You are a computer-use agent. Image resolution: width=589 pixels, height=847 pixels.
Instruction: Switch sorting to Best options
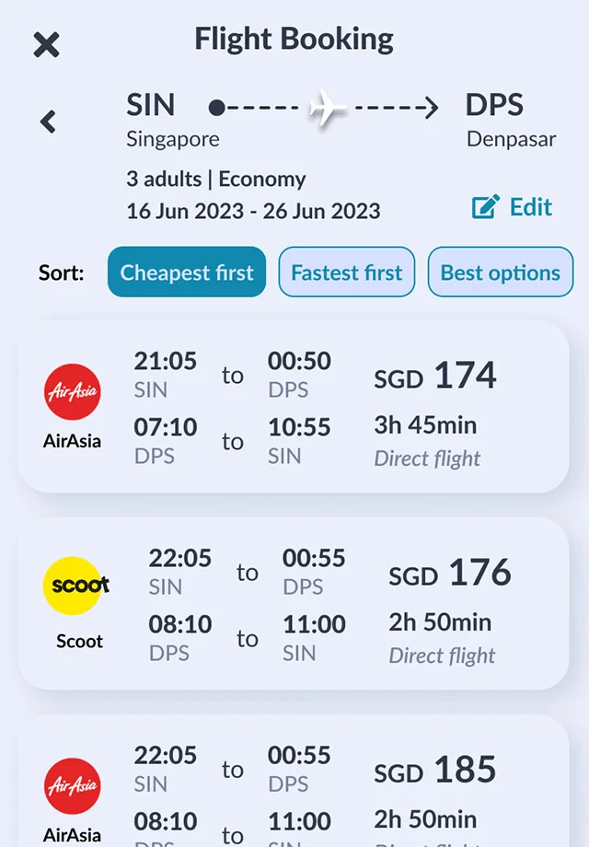click(500, 272)
